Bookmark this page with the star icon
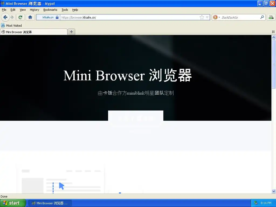 click(x=202, y=17)
